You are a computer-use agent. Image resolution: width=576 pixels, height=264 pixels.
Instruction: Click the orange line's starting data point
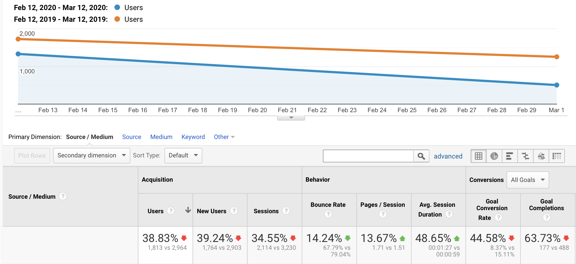(x=18, y=39)
